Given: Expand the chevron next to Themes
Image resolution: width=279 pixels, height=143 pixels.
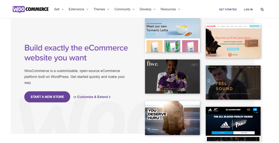Looking at the screenshot, I should pyautogui.click(x=108, y=9).
